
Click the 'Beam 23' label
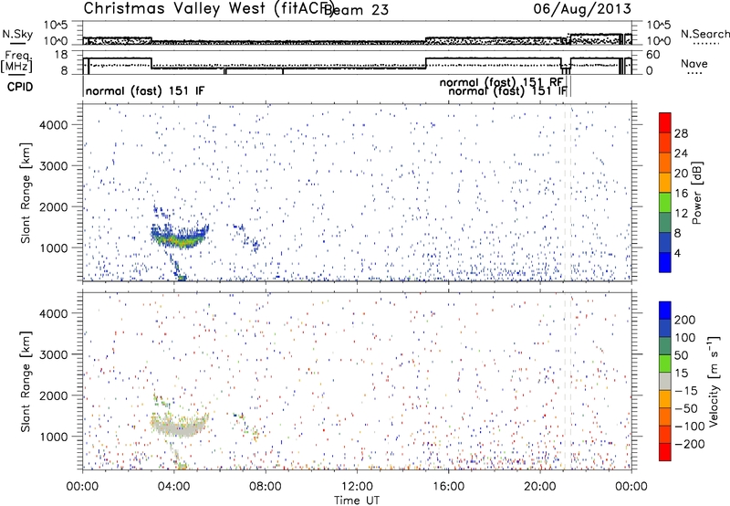[x=356, y=10]
